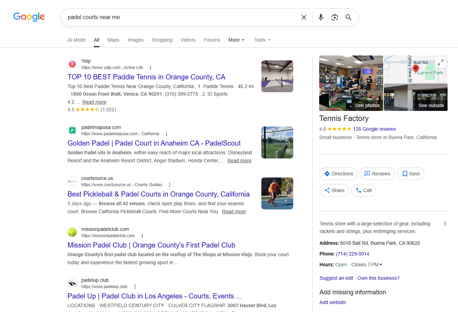Click the courtsource.us favicon
This screenshot has width=458, height=312.
pos(72,181)
